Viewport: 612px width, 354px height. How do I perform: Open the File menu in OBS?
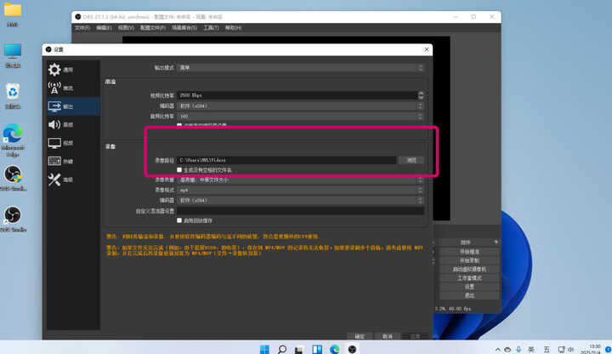click(82, 28)
